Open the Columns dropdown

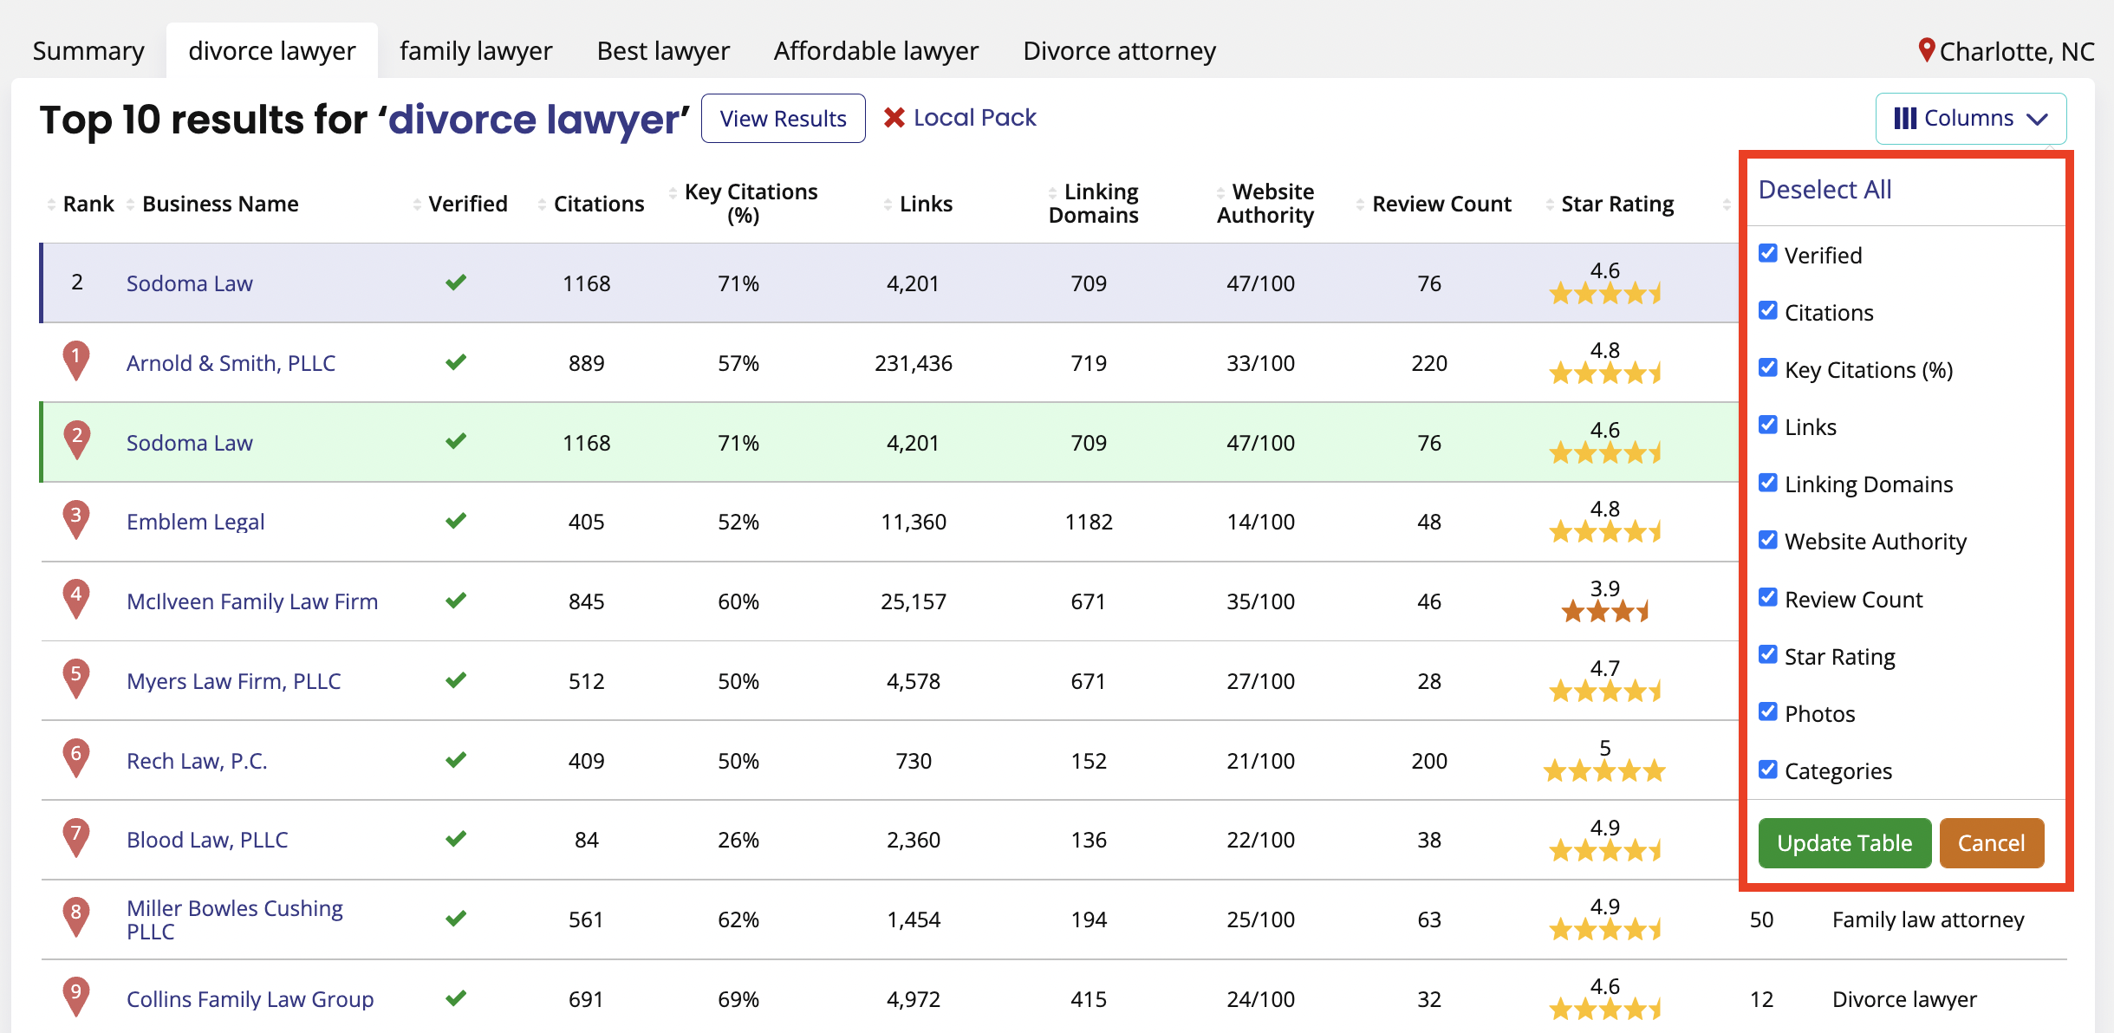pos(1970,119)
